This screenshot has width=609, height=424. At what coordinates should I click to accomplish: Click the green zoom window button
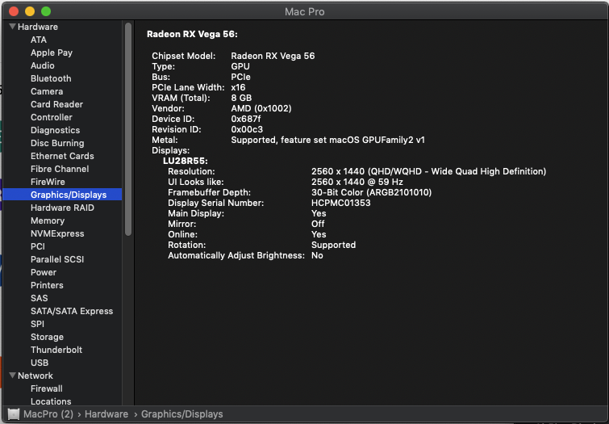[x=46, y=12]
